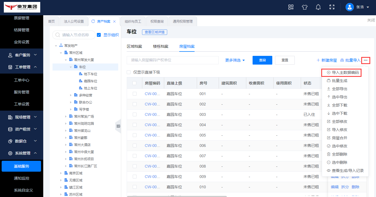Image resolution: width=376 pixels, height=197 pixels.
Task: Collapse the tree panel handle icon
Action: pyautogui.click(x=118, y=126)
